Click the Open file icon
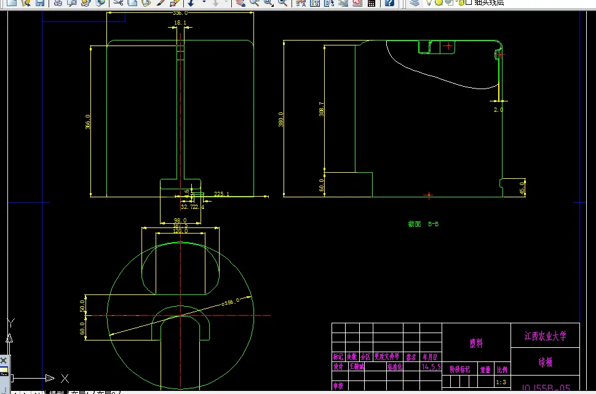Image resolution: width=596 pixels, height=394 pixels. tap(25, 2)
